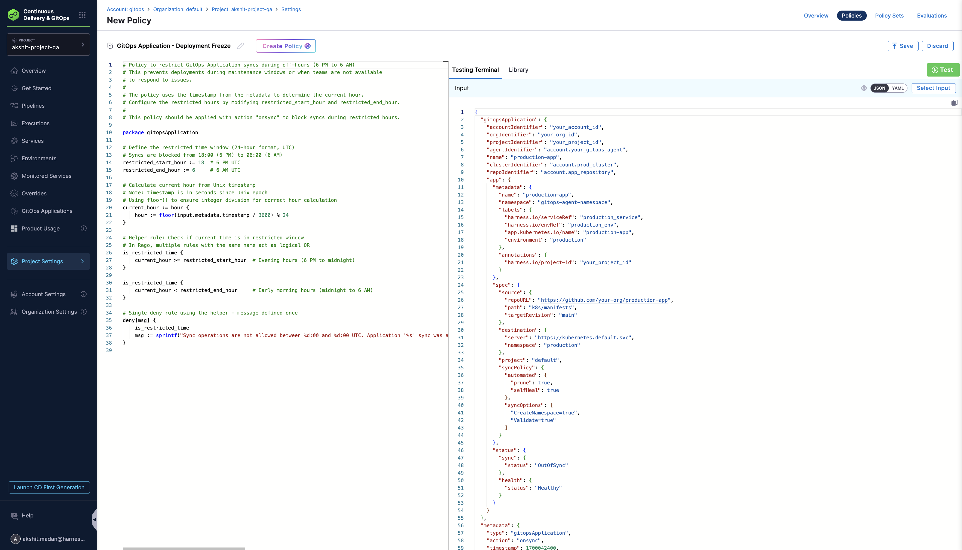The image size is (962, 550).
Task: Open the Policy Sets tab
Action: (x=889, y=16)
